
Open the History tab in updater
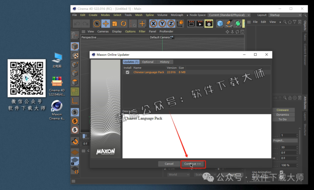coord(164,62)
